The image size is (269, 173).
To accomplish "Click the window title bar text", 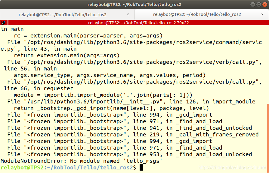I will click(134, 4).
